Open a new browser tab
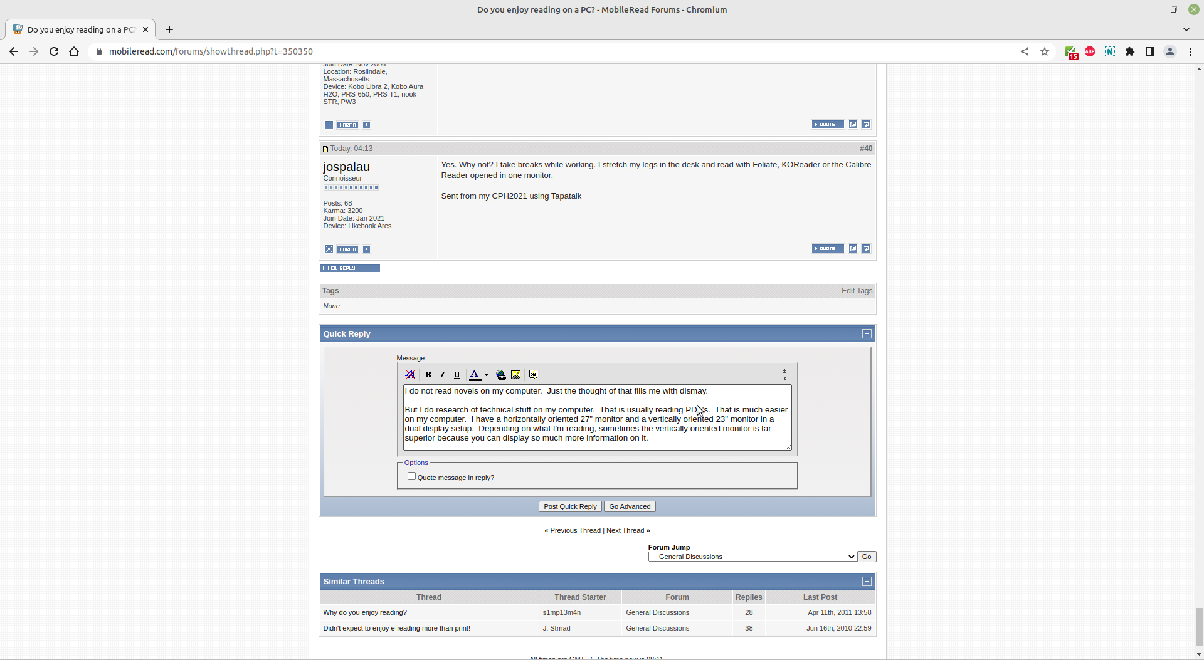This screenshot has width=1204, height=660. point(169,29)
